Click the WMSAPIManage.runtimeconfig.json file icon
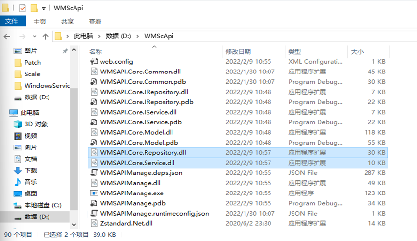 coord(94,214)
